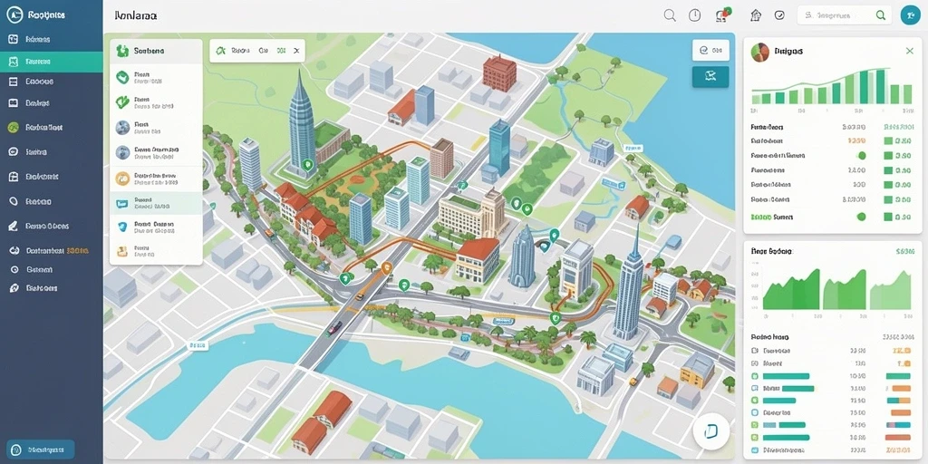Tick the first checkbox in lower-right stats list
Image resolution: width=928 pixels, height=464 pixels.
point(755,351)
